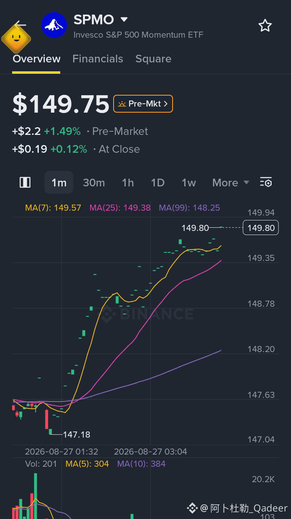Toggle the chart layout split icon
The height and width of the screenshot is (519, 291).
(x=25, y=182)
